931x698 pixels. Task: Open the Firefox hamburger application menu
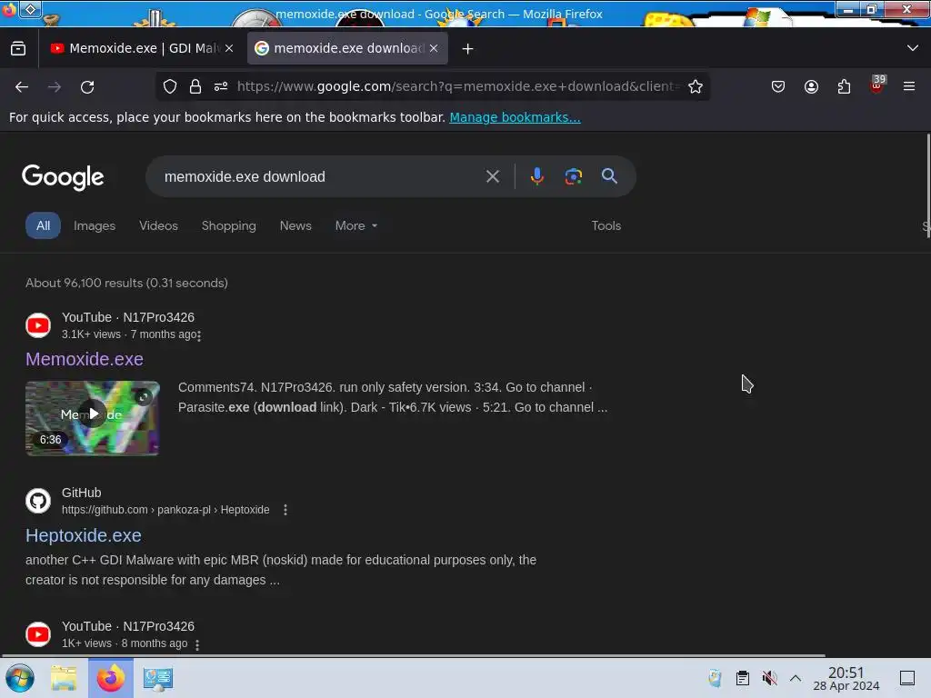909,86
